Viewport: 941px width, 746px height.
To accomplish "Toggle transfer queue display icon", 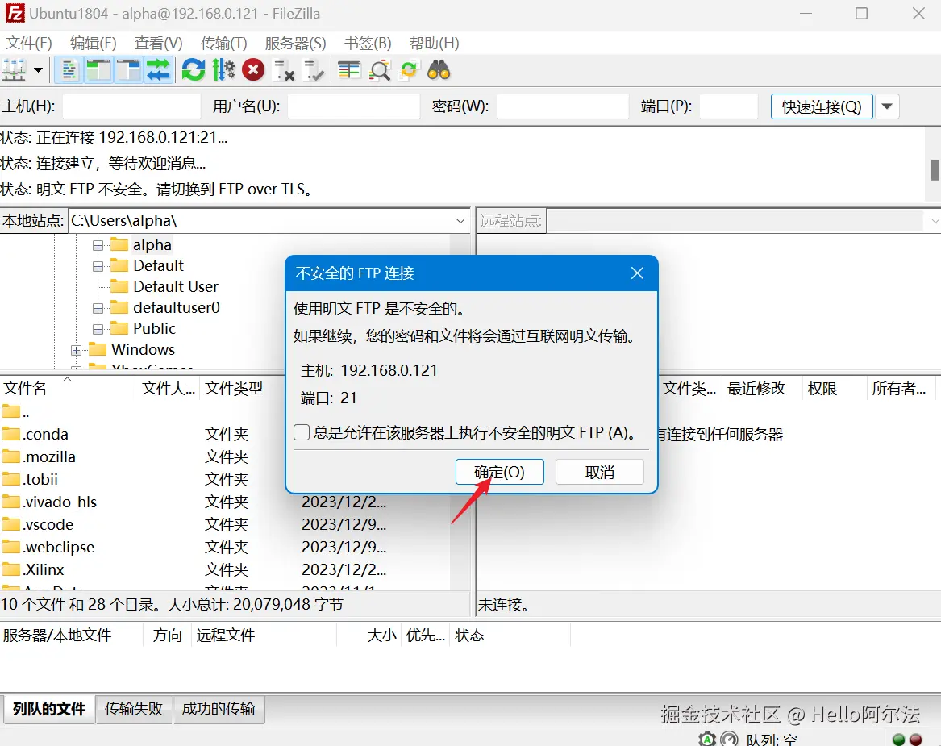I will [158, 71].
